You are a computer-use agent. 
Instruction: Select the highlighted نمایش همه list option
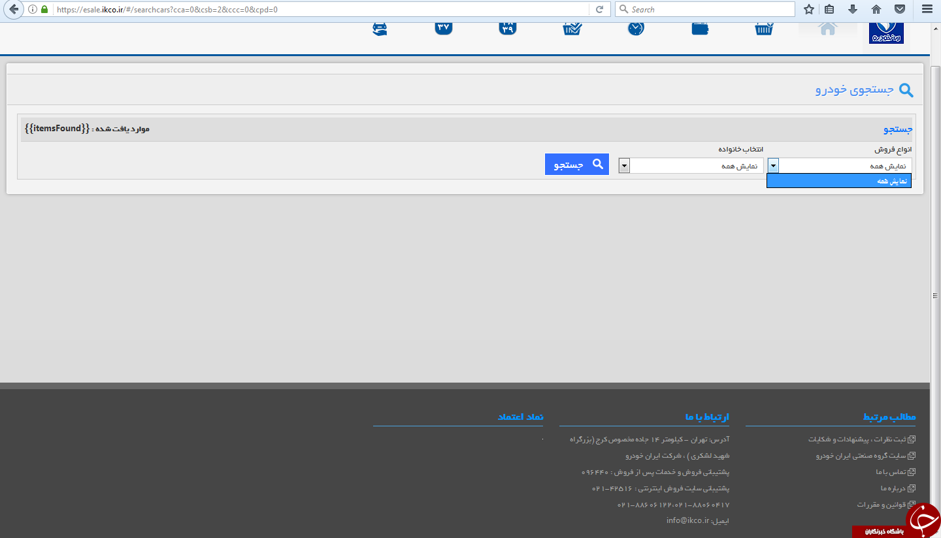pyautogui.click(x=839, y=181)
